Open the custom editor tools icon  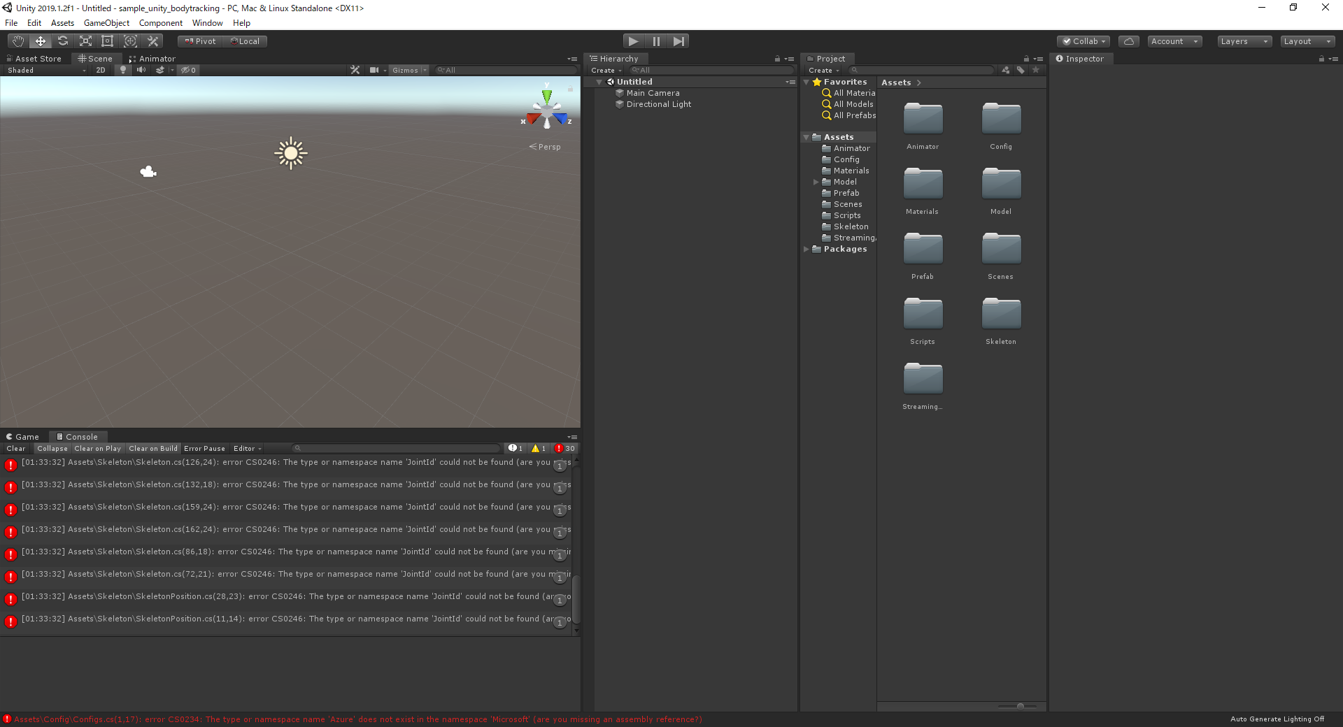click(153, 41)
